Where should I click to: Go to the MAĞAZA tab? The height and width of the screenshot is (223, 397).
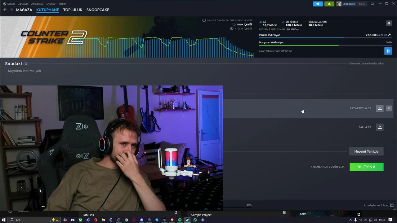(x=24, y=10)
